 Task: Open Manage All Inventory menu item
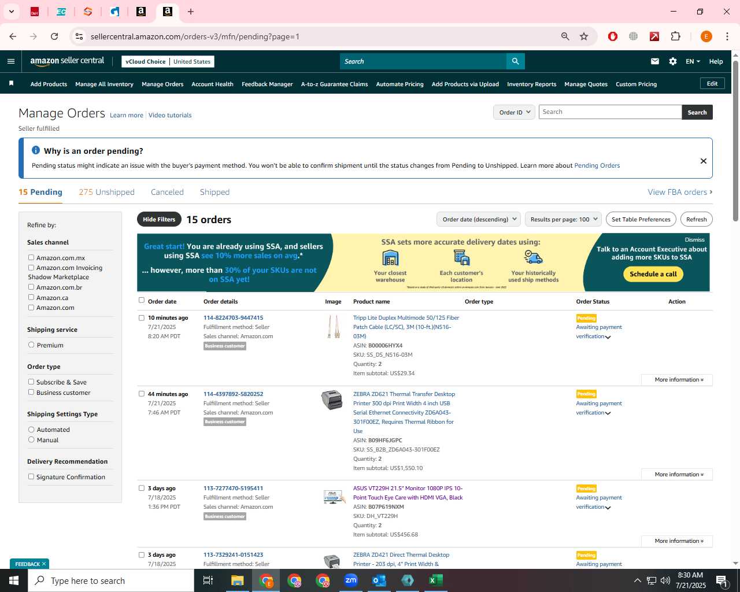click(104, 84)
